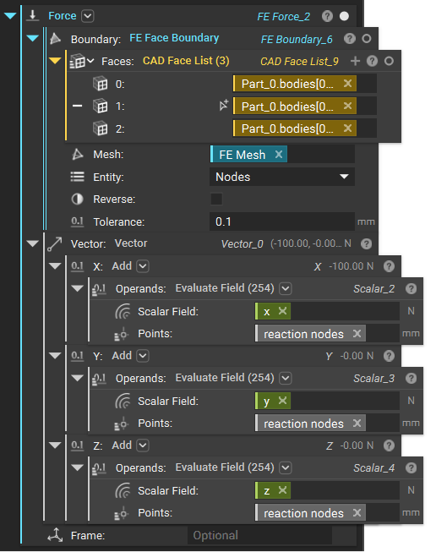Click the help icon beside Vector_0
This screenshot has width=436, height=552.
(366, 243)
